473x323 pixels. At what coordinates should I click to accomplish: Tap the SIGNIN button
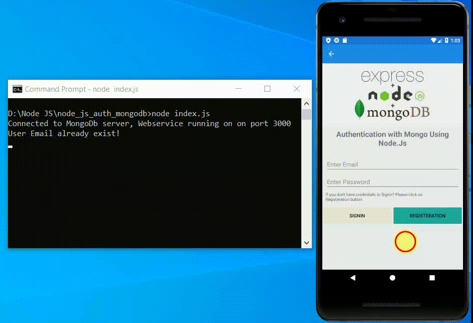[357, 215]
